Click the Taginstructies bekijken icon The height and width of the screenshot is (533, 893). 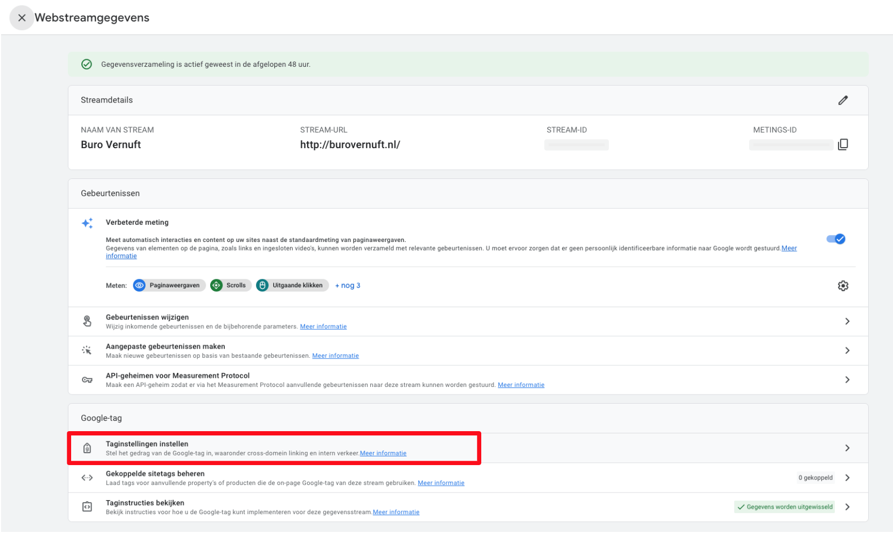click(x=87, y=507)
